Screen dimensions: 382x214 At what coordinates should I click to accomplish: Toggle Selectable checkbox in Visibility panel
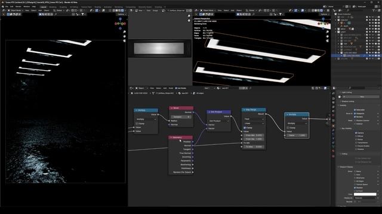[355, 110]
